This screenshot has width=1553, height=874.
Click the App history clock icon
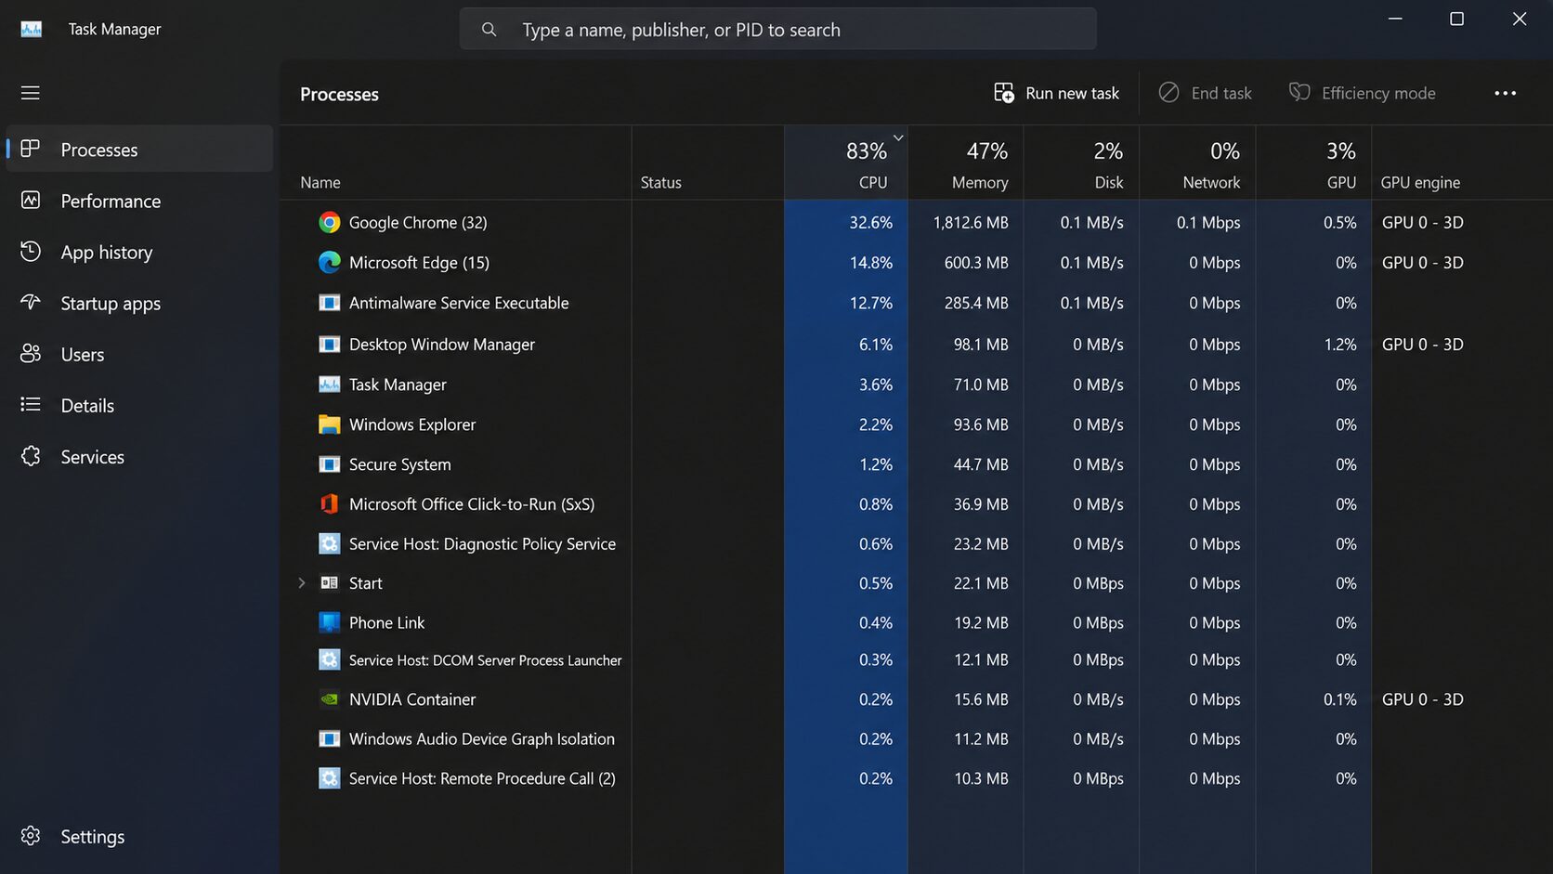click(x=31, y=251)
